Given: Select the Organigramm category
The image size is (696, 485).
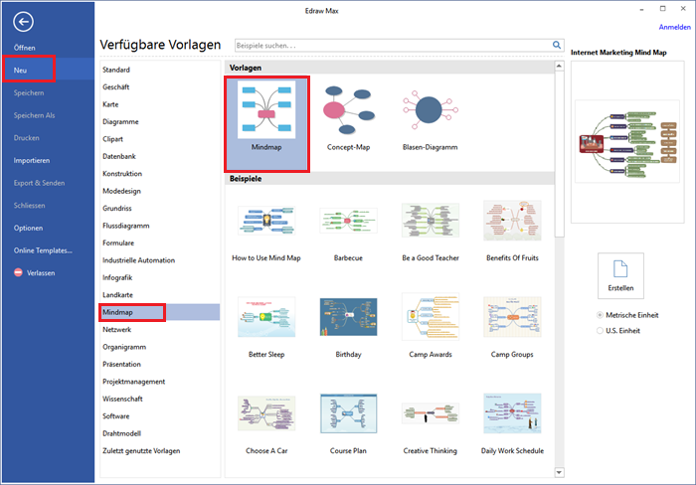Looking at the screenshot, I should [124, 347].
